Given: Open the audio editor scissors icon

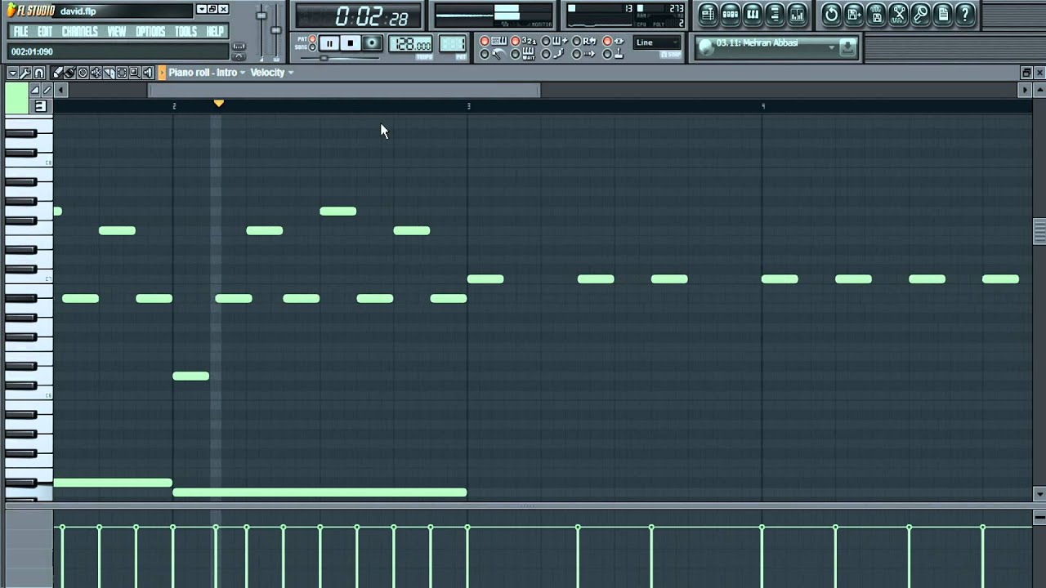Looking at the screenshot, I should coord(898,13).
